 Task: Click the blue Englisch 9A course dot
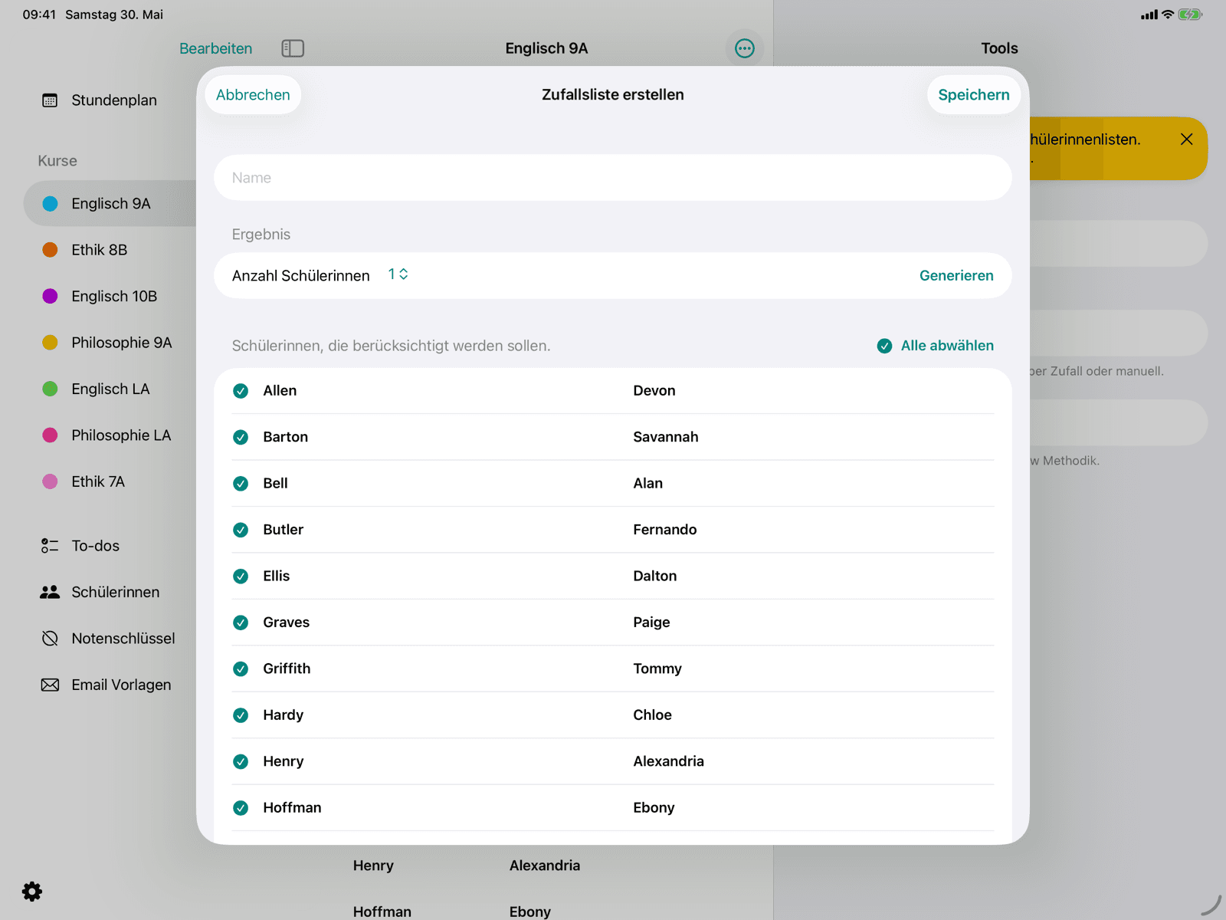50,203
